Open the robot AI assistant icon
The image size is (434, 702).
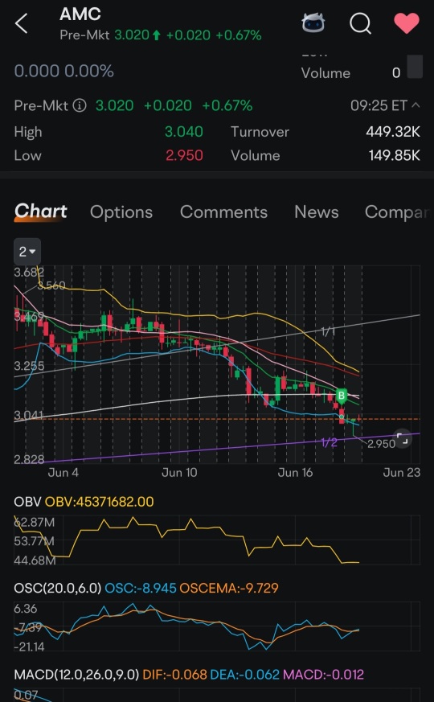pos(313,23)
